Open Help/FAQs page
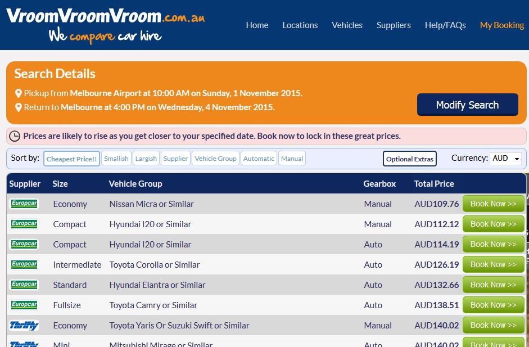Image resolution: width=529 pixels, height=347 pixels. coord(445,25)
